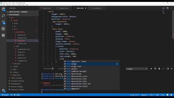Screen dimensions: 174x98
Task: Select the 1: node terminal dropdown
Action: [137, 69]
